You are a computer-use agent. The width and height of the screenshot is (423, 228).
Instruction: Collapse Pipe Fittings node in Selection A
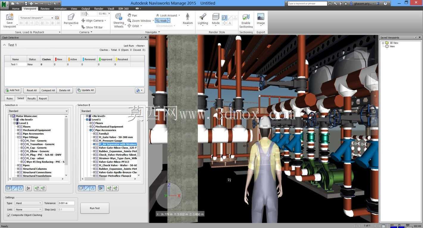18,137
